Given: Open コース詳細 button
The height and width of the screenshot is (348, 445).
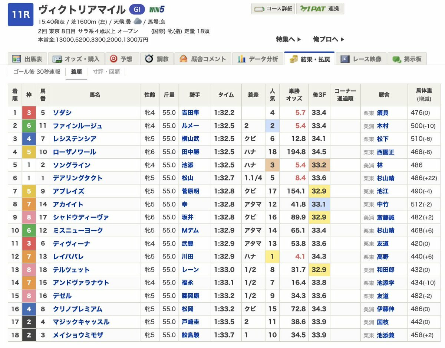Looking at the screenshot, I should click(273, 9).
